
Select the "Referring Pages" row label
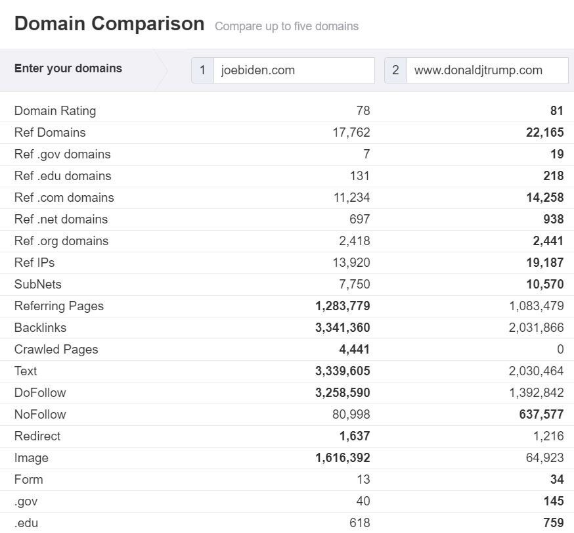pyautogui.click(x=59, y=306)
